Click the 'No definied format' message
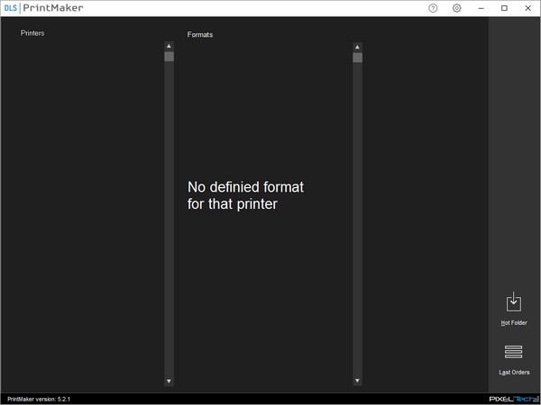This screenshot has width=541, height=405. tap(245, 195)
